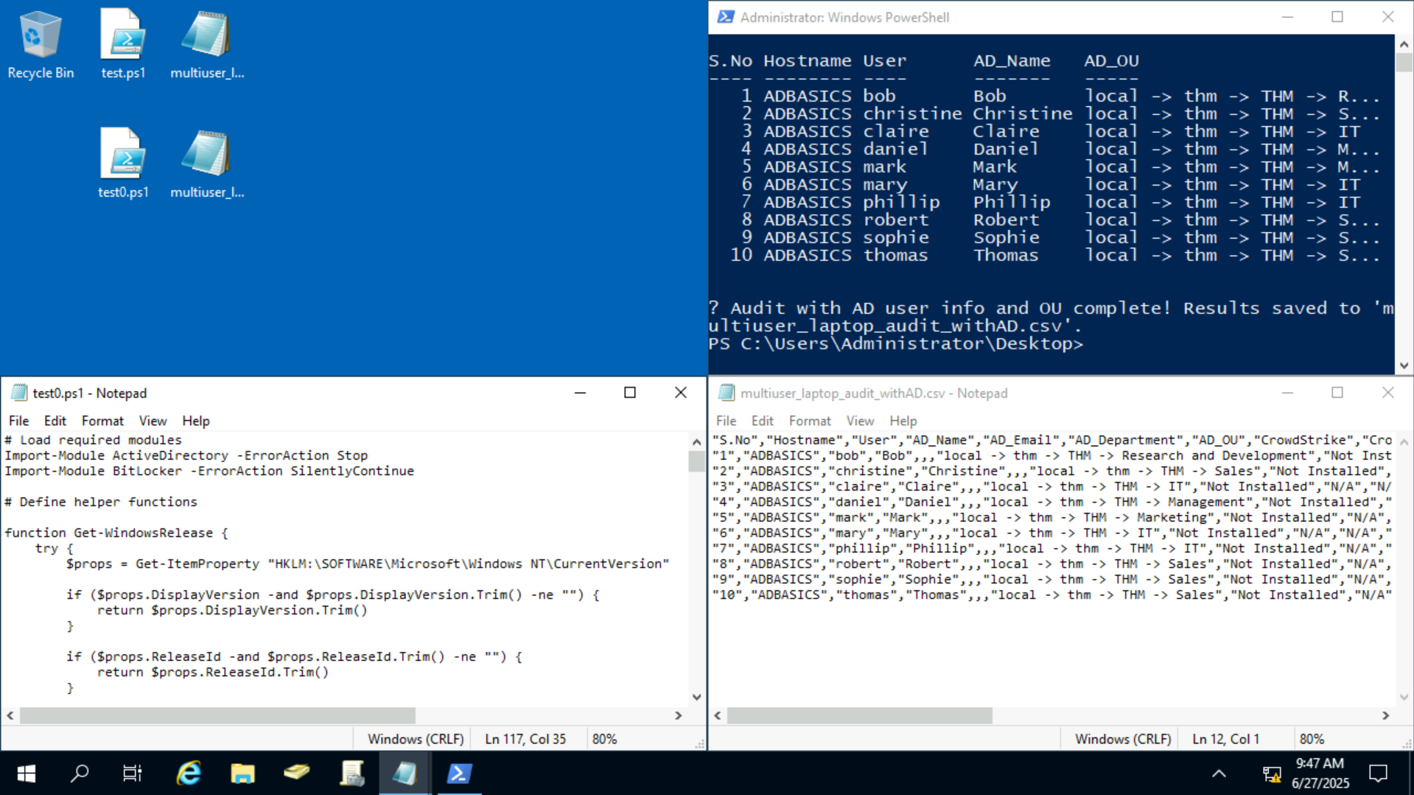1414x795 pixels.
Task: Switch to PowerShell via taskbar icon
Action: [x=459, y=774]
